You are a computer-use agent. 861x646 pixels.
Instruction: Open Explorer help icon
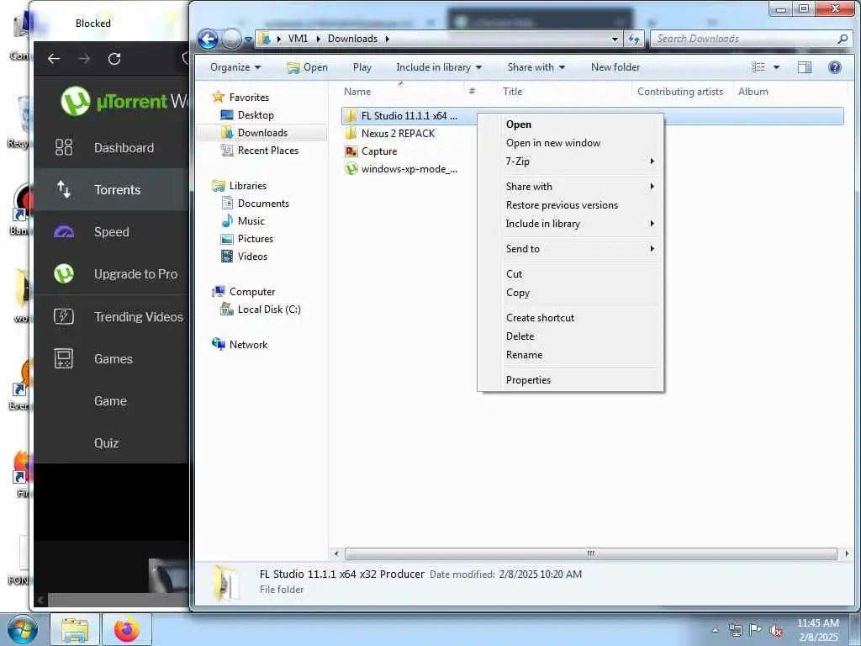point(835,67)
